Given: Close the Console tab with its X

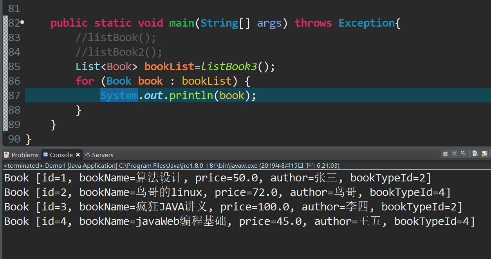Looking at the screenshot, I should tap(78, 155).
